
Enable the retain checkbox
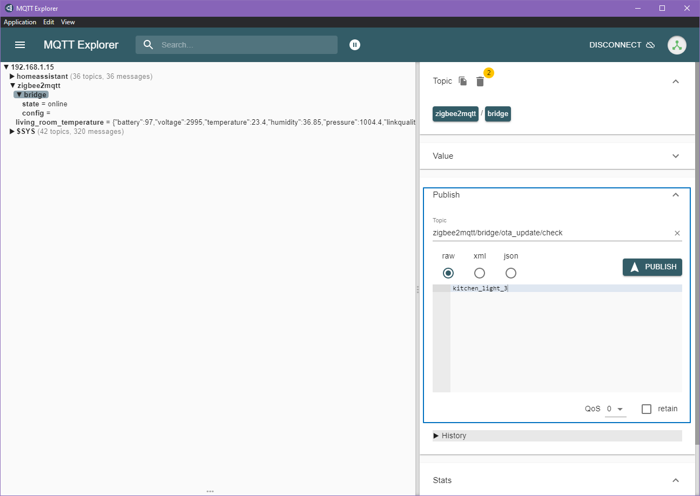pyautogui.click(x=647, y=409)
